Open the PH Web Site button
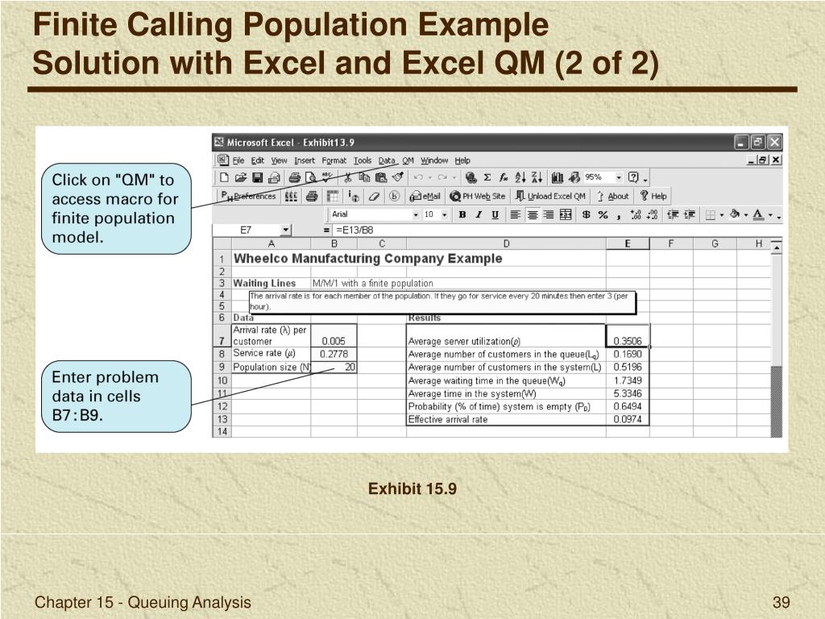Screen dimensions: 825x619 click(478, 197)
